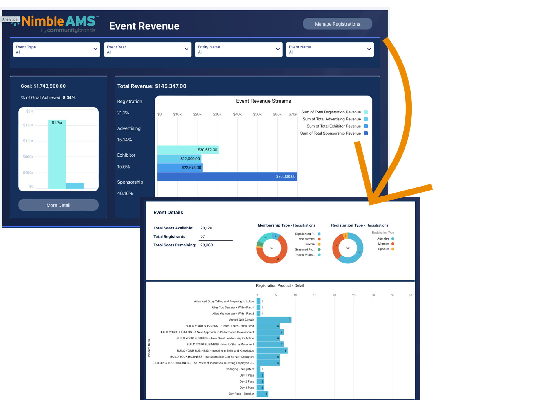Click the Total Advertising Revenue legend swatch
Image resolution: width=535 pixels, height=400 pixels.
[x=366, y=119]
